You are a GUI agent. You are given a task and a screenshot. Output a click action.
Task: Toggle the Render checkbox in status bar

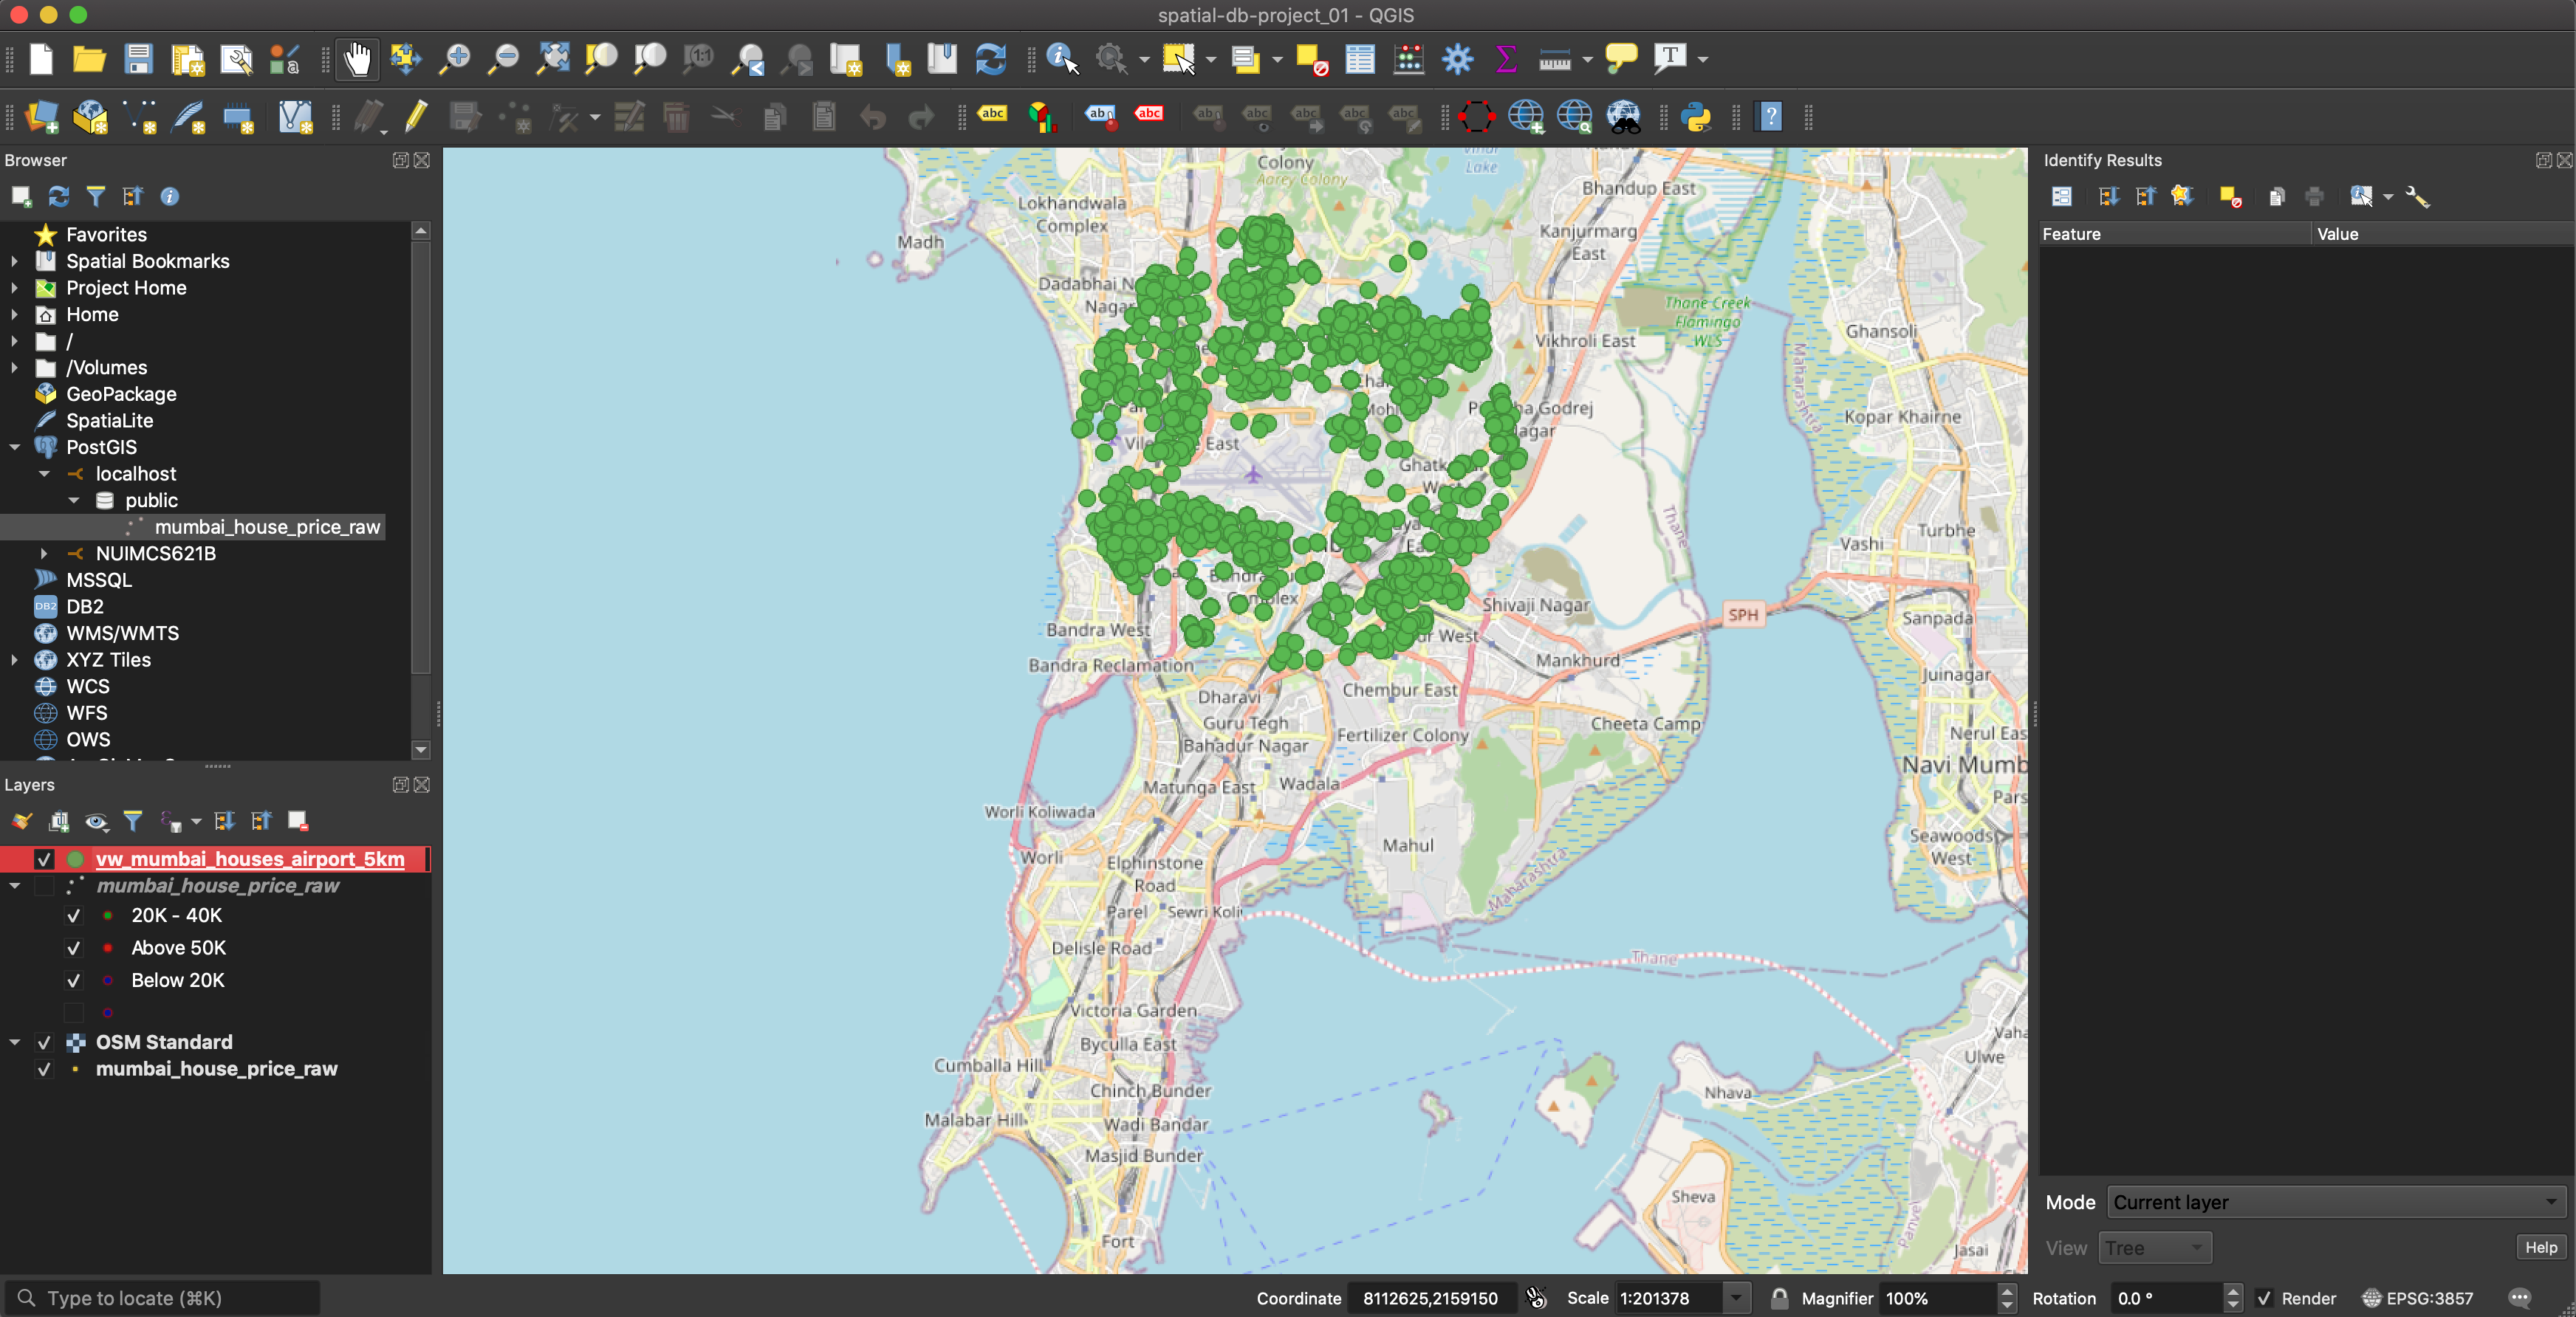coord(2265,1298)
